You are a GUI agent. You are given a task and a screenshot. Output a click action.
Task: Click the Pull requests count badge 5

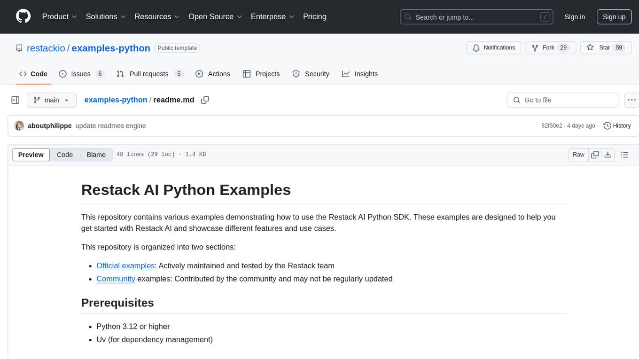pyautogui.click(x=178, y=74)
